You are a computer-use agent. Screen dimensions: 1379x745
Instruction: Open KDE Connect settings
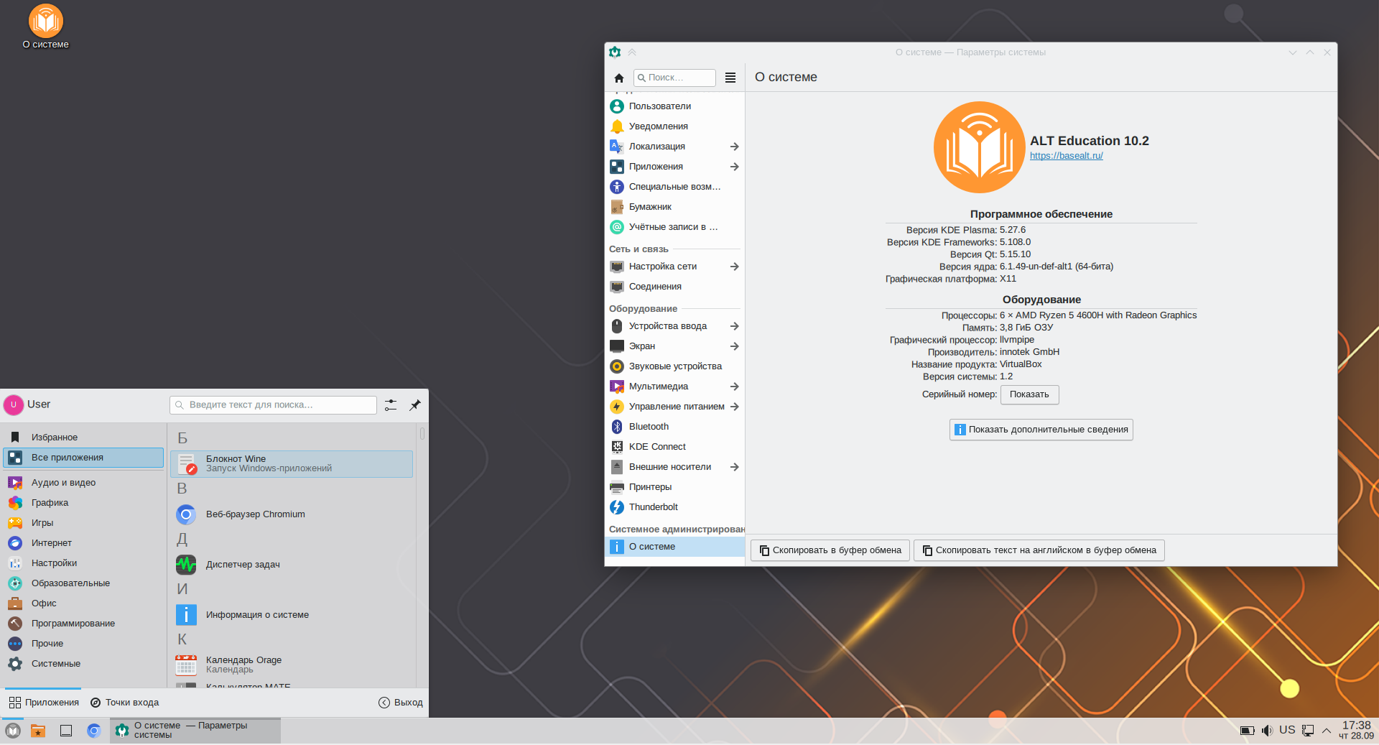(x=674, y=447)
